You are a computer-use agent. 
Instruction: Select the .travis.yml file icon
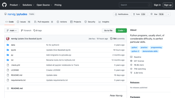[x=8, y=65]
